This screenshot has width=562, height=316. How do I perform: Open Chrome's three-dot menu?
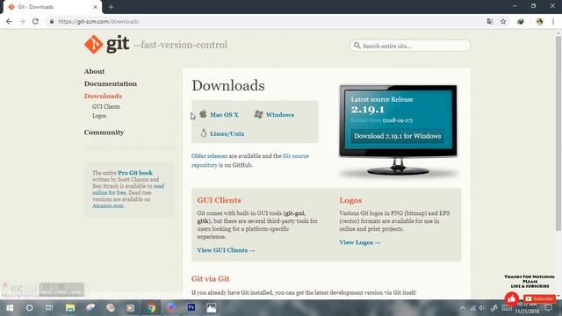tap(553, 21)
